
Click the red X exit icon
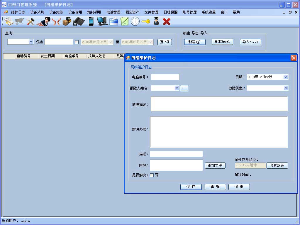[167, 21]
